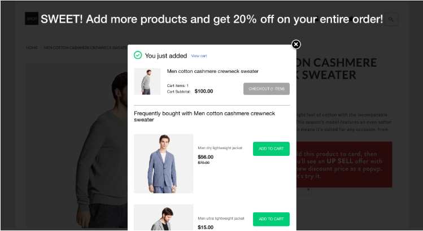Screen dimensions: 423x231
Task: Open the cashmere sweater thumbnail in the popup
Action: point(147,81)
